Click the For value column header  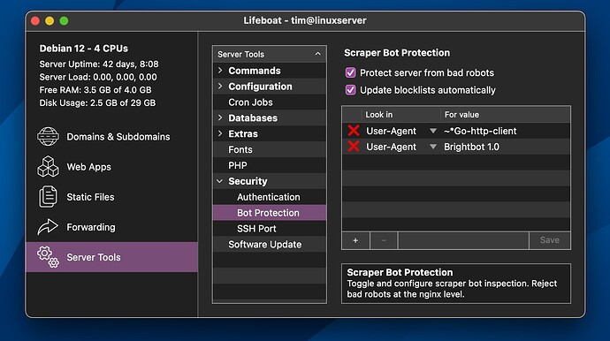coord(506,115)
